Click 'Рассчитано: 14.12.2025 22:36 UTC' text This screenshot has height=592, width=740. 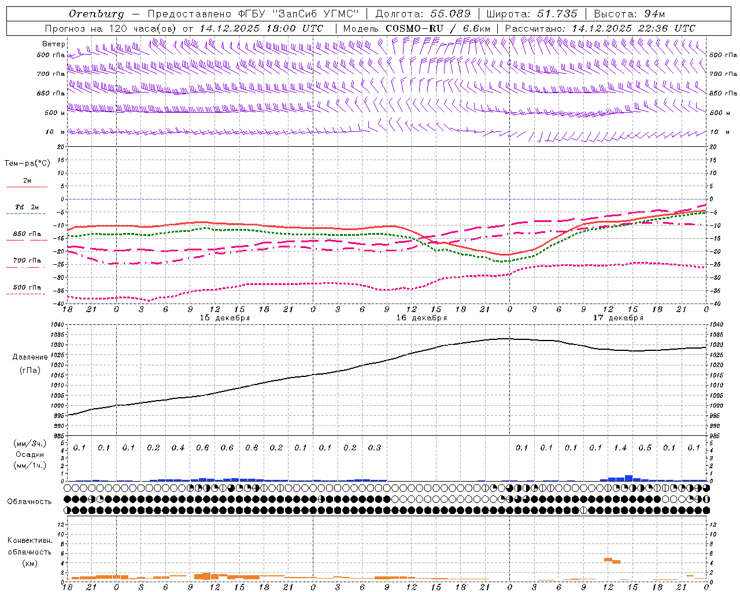[x=600, y=28]
